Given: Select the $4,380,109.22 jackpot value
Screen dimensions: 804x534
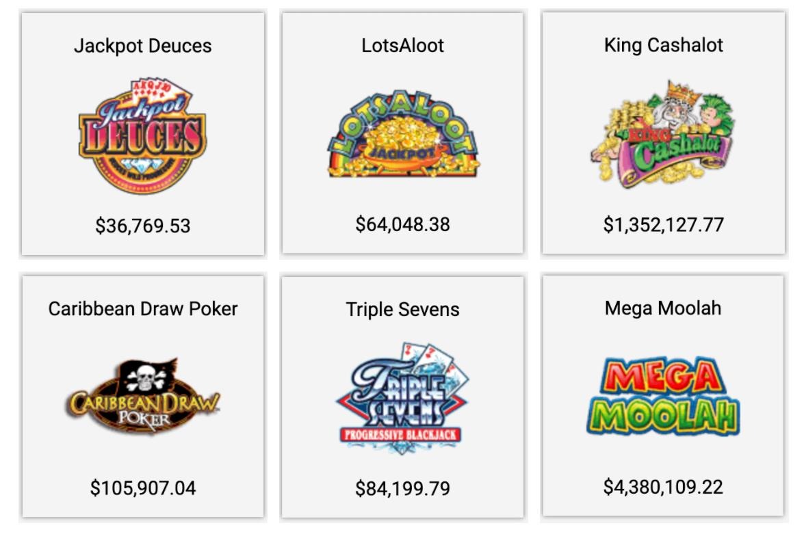Looking at the screenshot, I should click(663, 487).
